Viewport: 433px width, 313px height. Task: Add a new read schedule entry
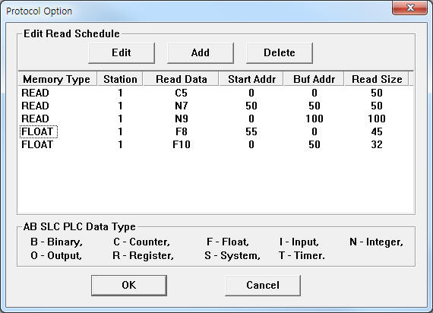tap(201, 52)
